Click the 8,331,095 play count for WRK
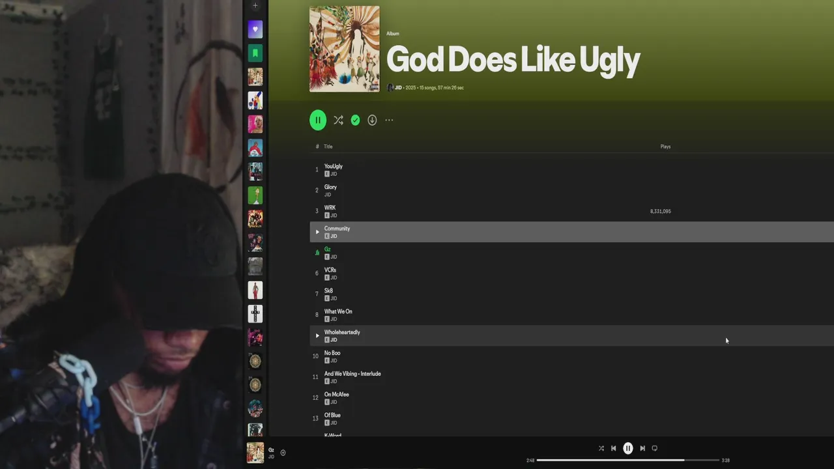This screenshot has width=834, height=469. pos(661,211)
